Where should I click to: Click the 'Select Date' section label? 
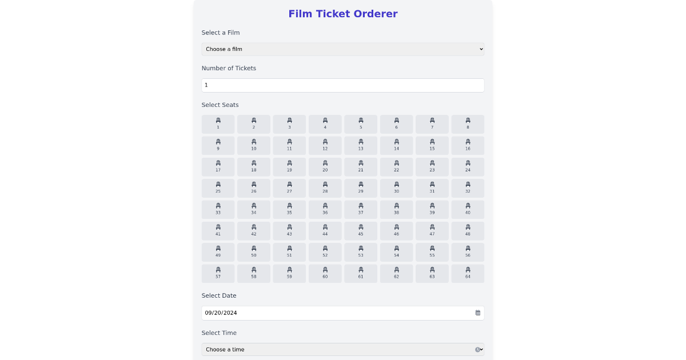(x=219, y=295)
